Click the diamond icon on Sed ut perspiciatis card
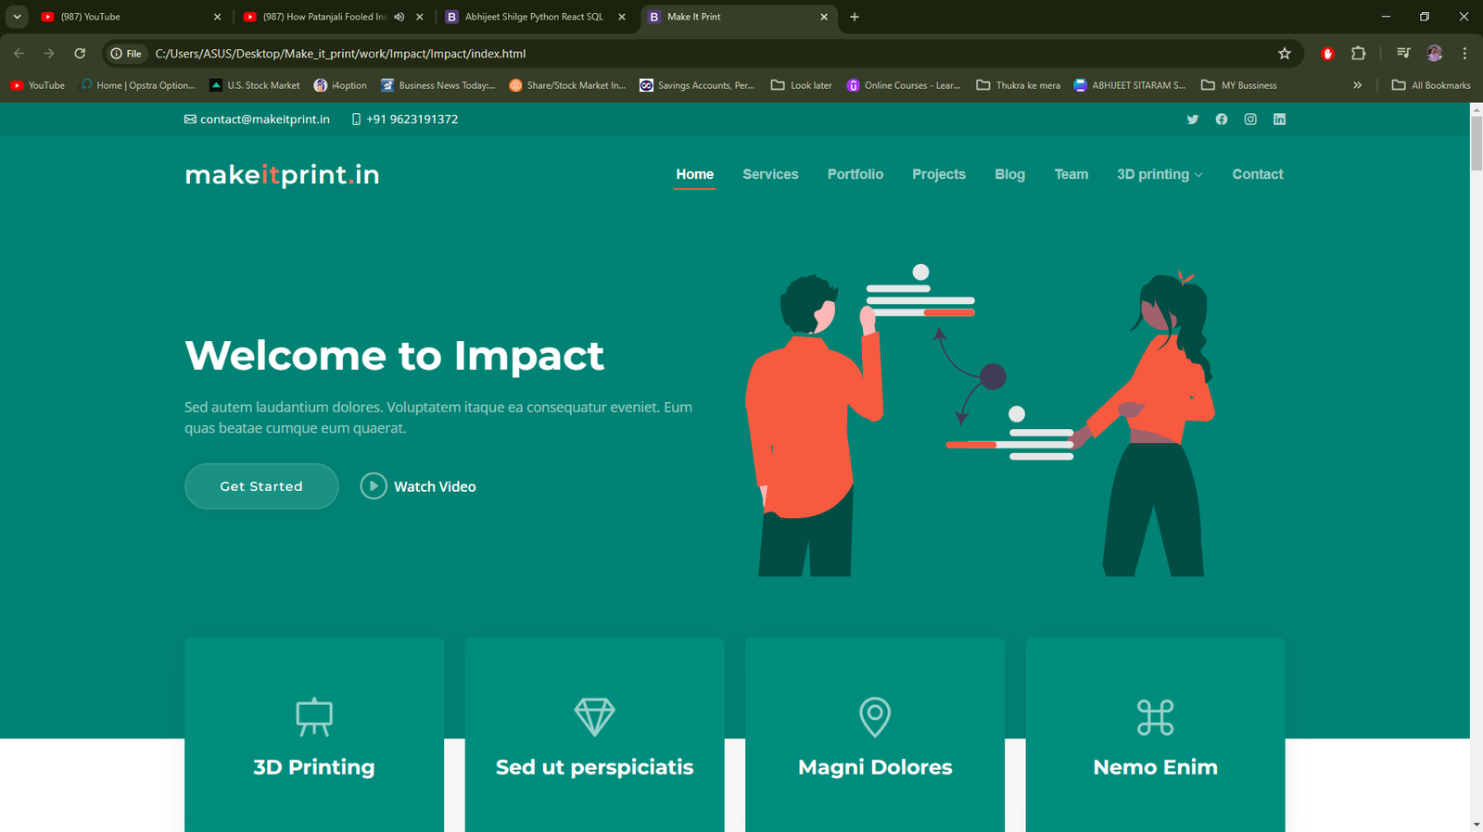The height and width of the screenshot is (832, 1483). 594,716
